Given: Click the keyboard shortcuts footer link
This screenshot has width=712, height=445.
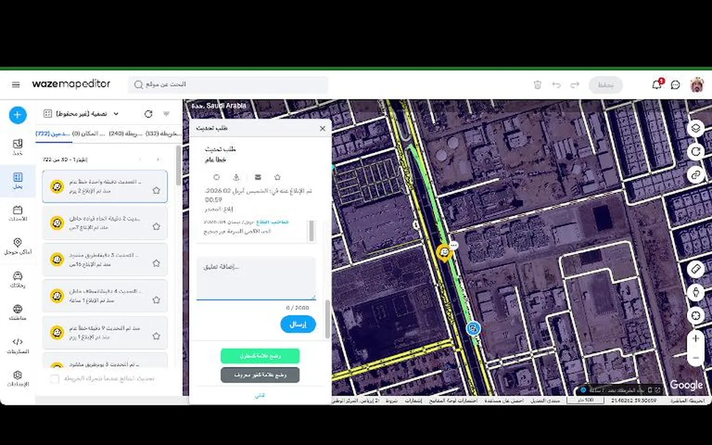Looking at the screenshot, I should 453,401.
